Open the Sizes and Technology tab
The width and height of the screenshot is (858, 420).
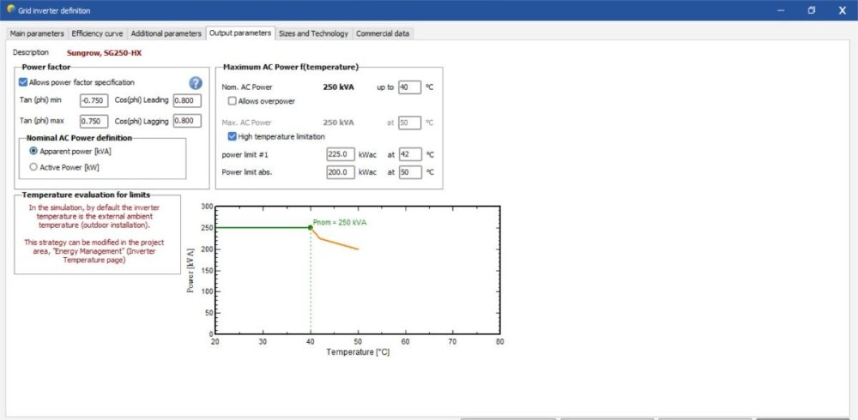click(313, 33)
